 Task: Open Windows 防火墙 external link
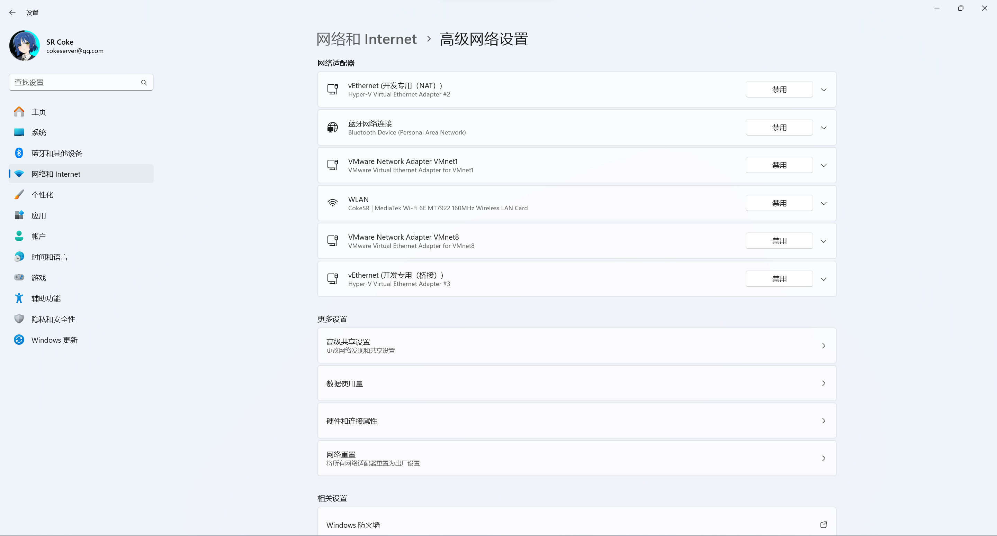(577, 522)
